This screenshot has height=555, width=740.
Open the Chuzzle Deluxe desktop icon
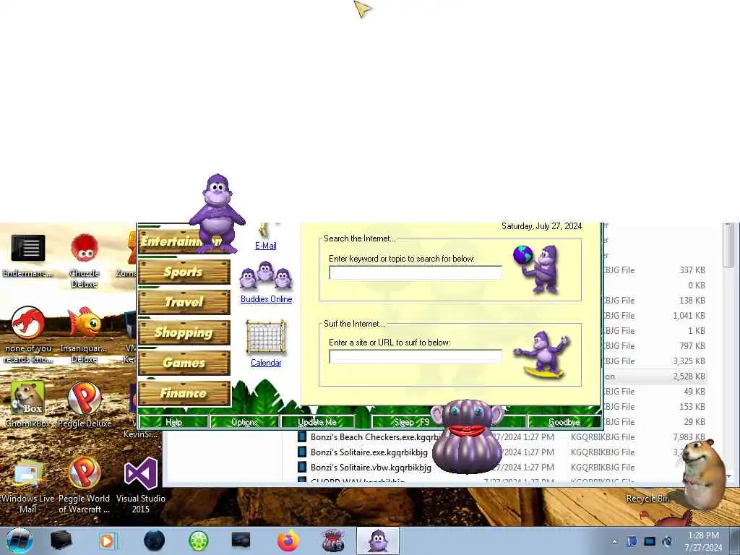(x=85, y=260)
